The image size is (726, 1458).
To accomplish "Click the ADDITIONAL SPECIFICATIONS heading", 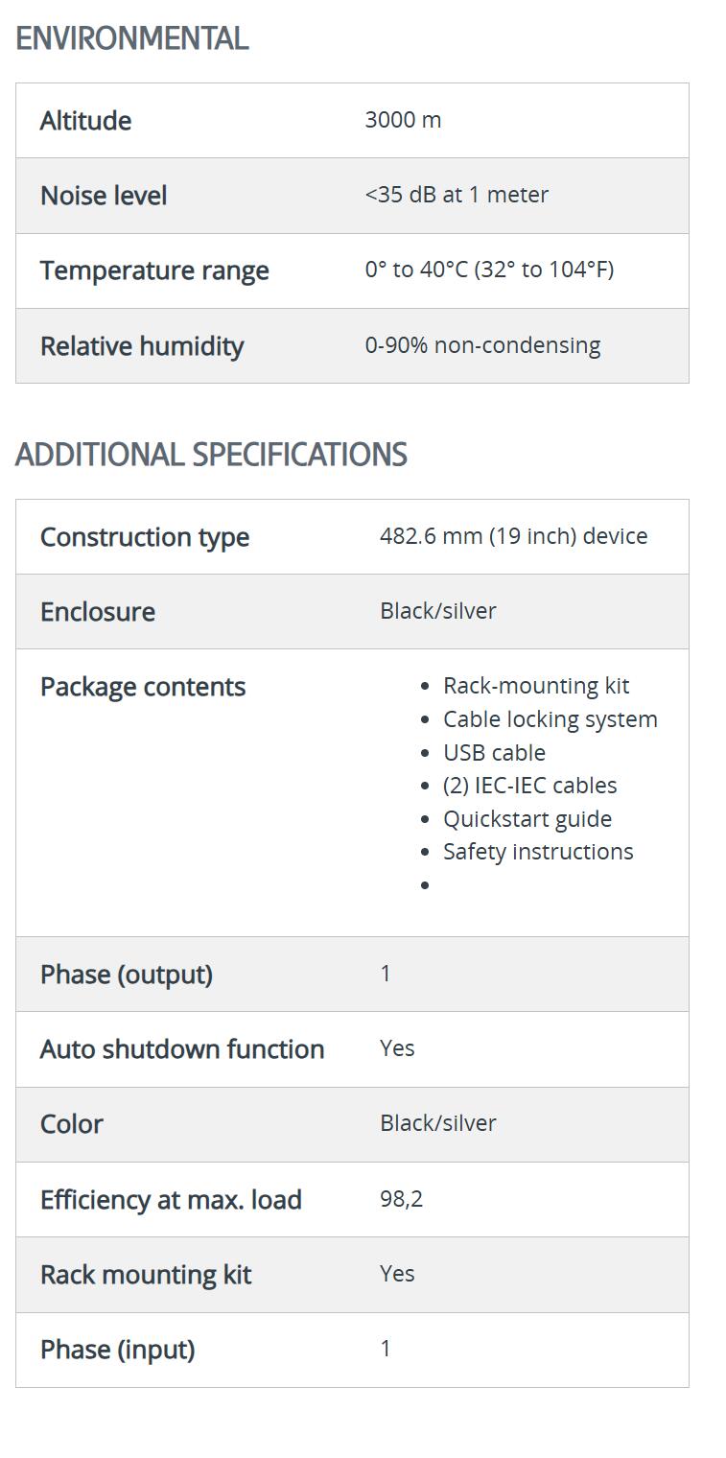I will coord(211,455).
